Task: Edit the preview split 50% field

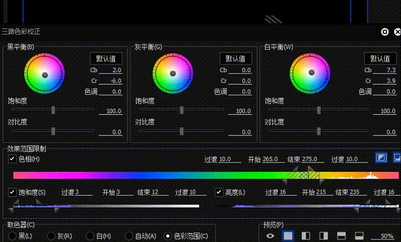Action: pyautogui.click(x=383, y=236)
